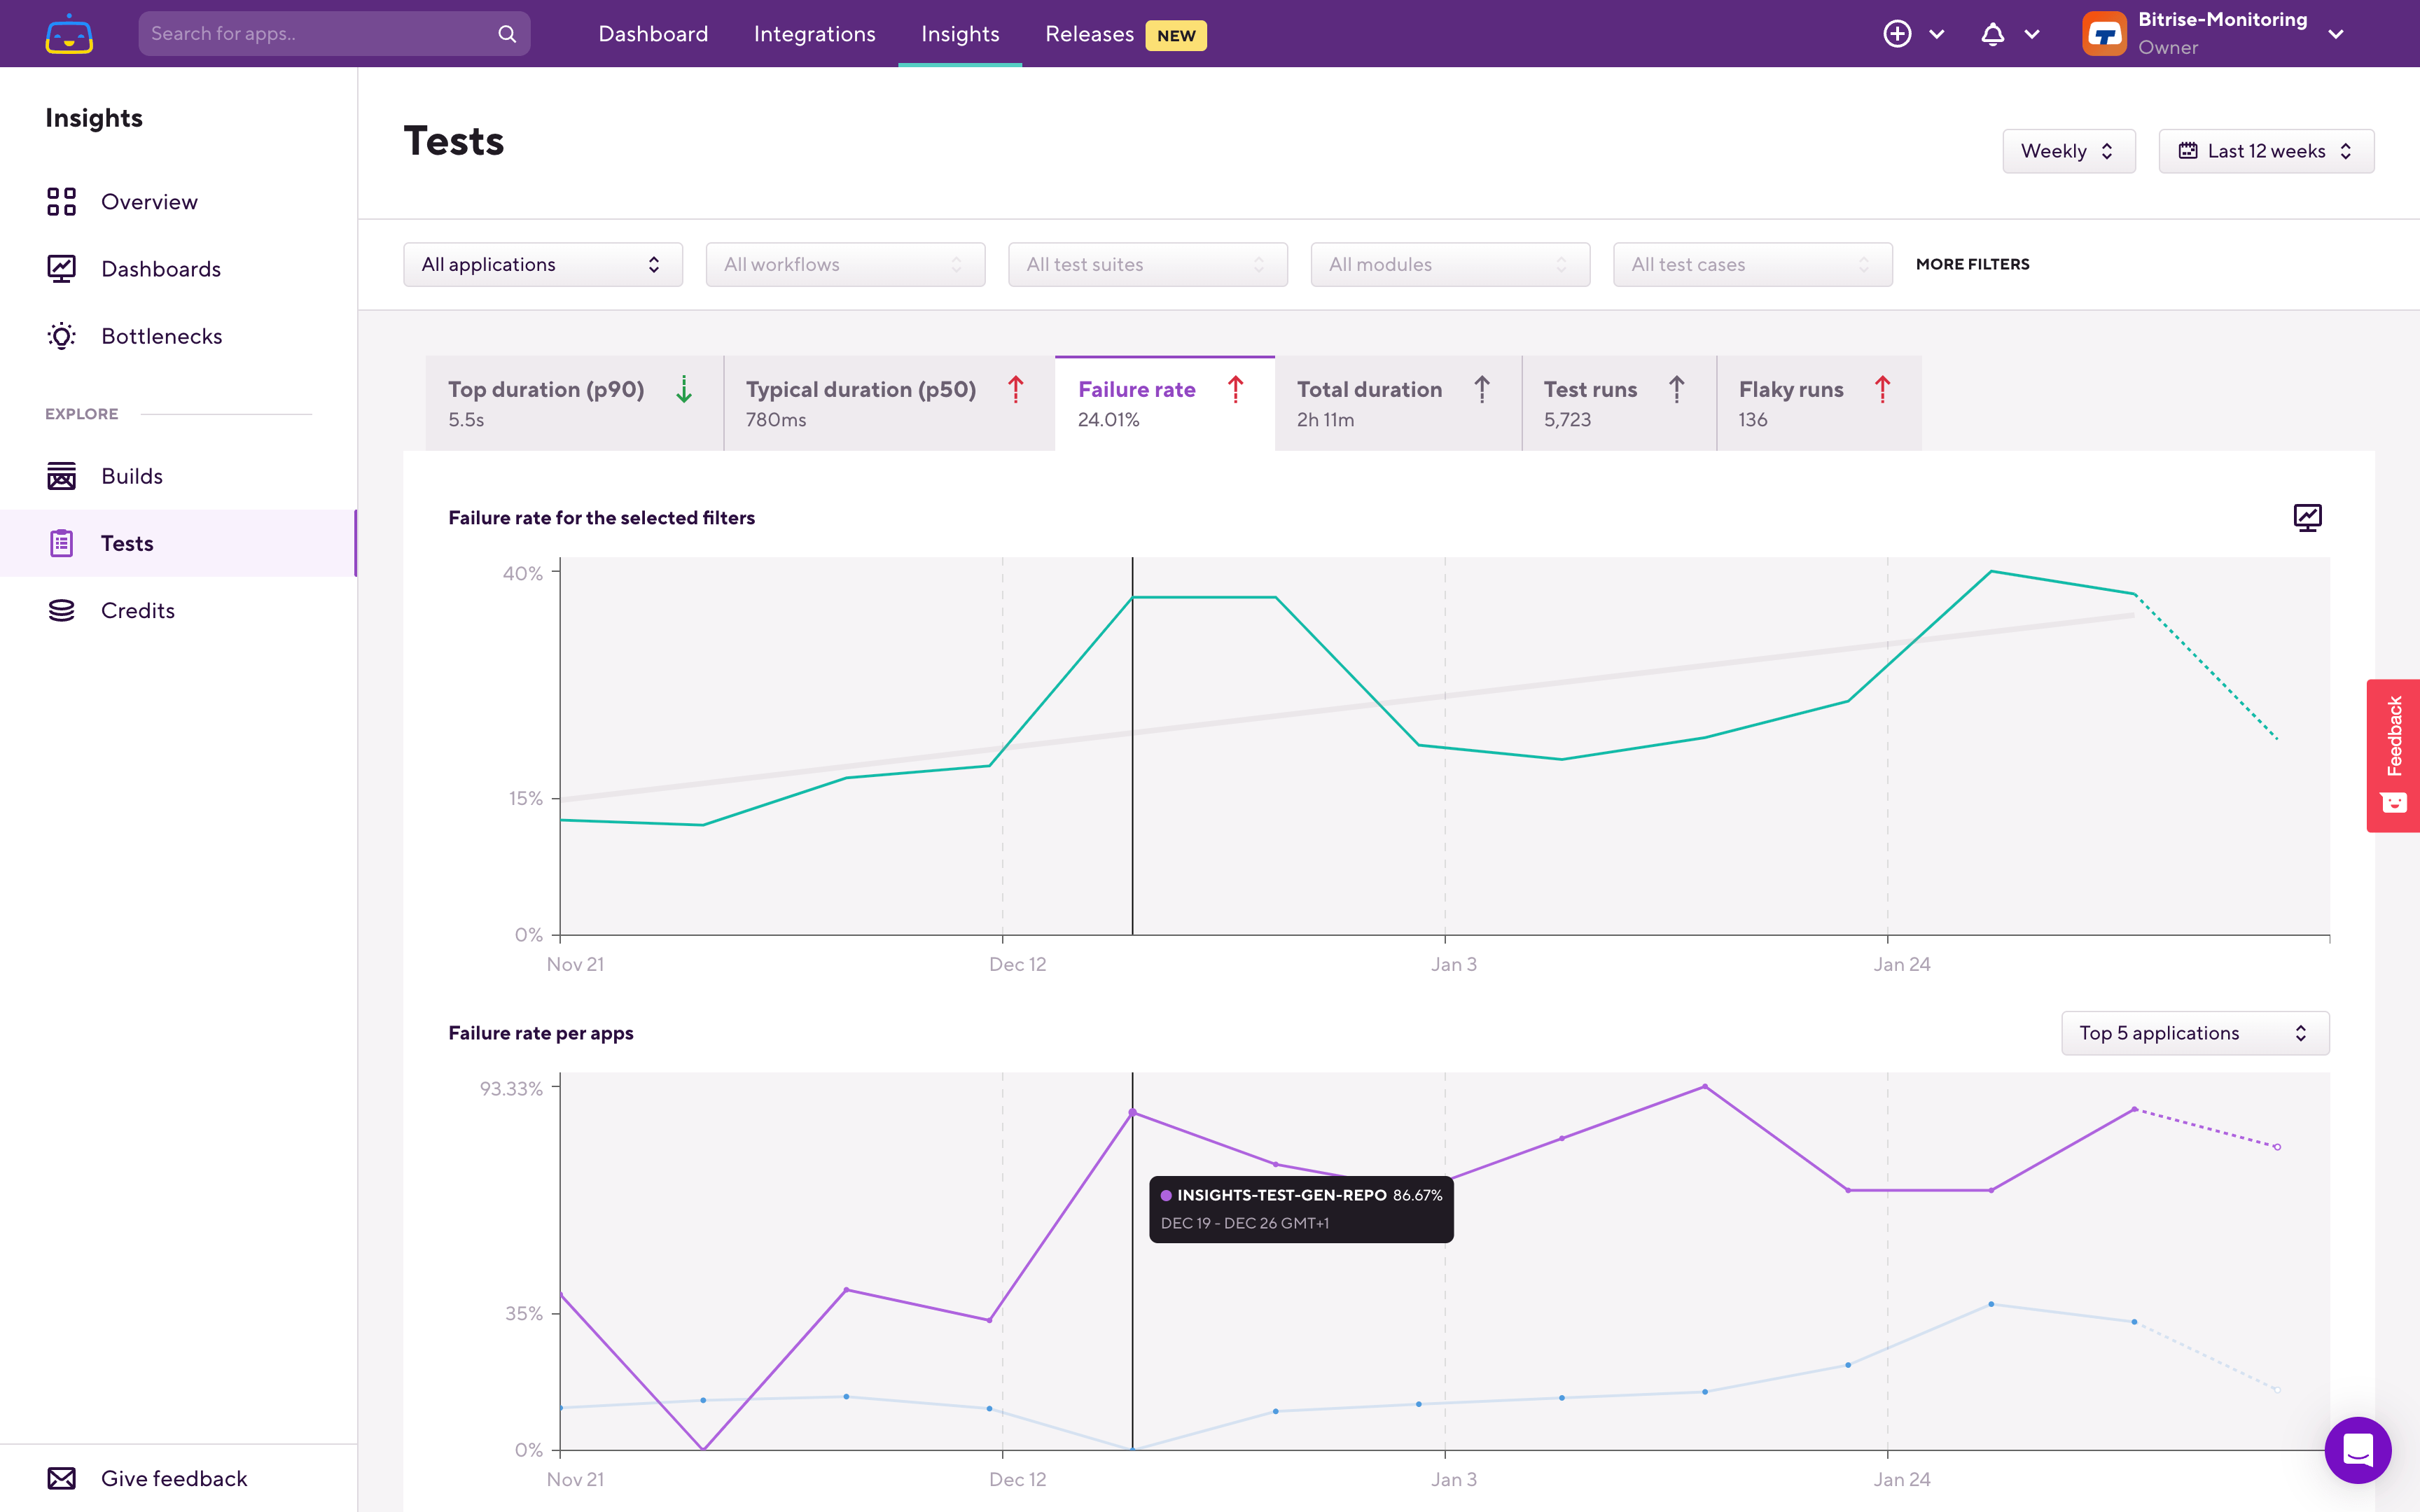The height and width of the screenshot is (1512, 2420).
Task: Open the Top 5 applications dropdown
Action: 2194,1033
